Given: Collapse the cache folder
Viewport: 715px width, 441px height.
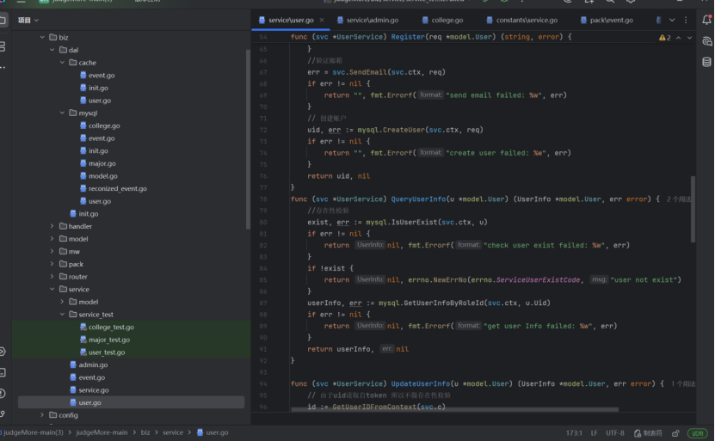Looking at the screenshot, I should click(63, 63).
